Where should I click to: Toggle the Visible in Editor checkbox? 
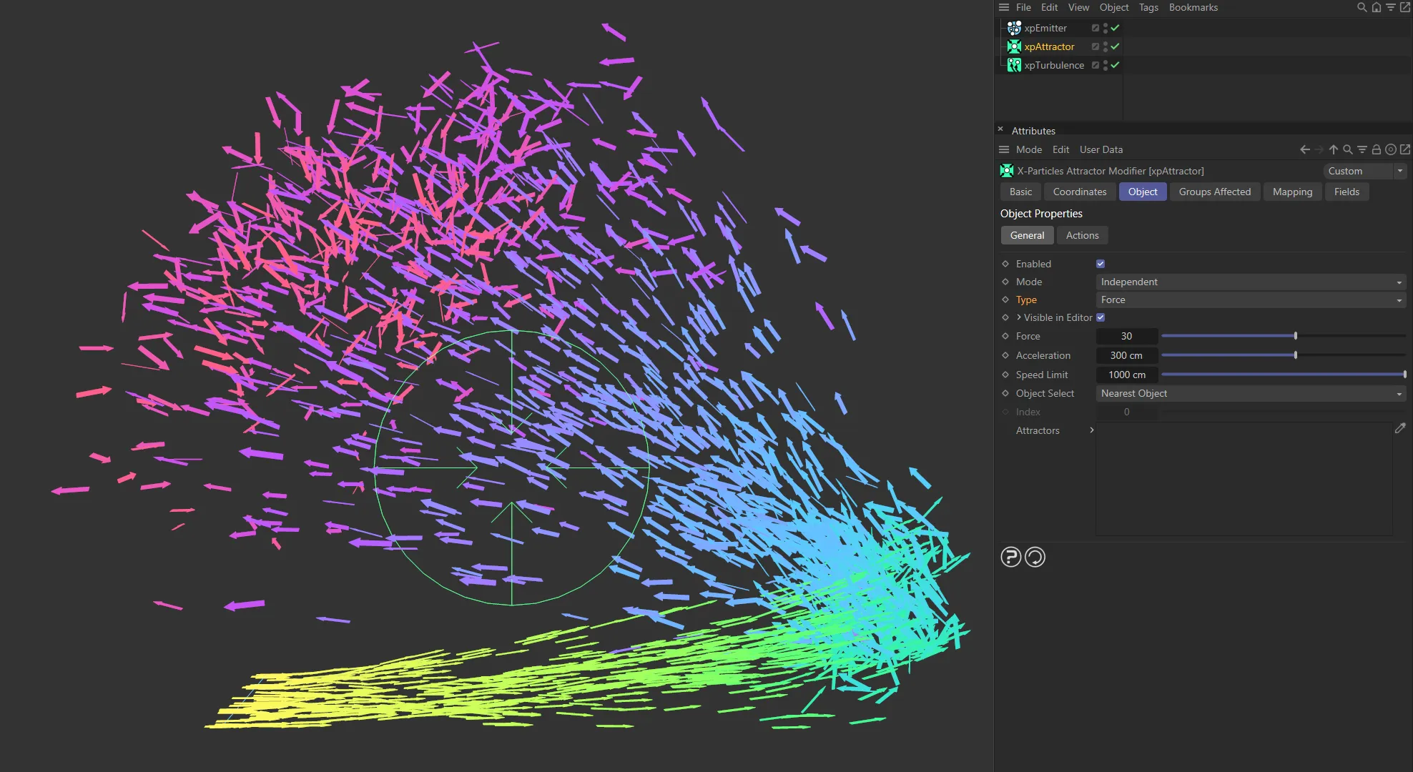[x=1101, y=317]
